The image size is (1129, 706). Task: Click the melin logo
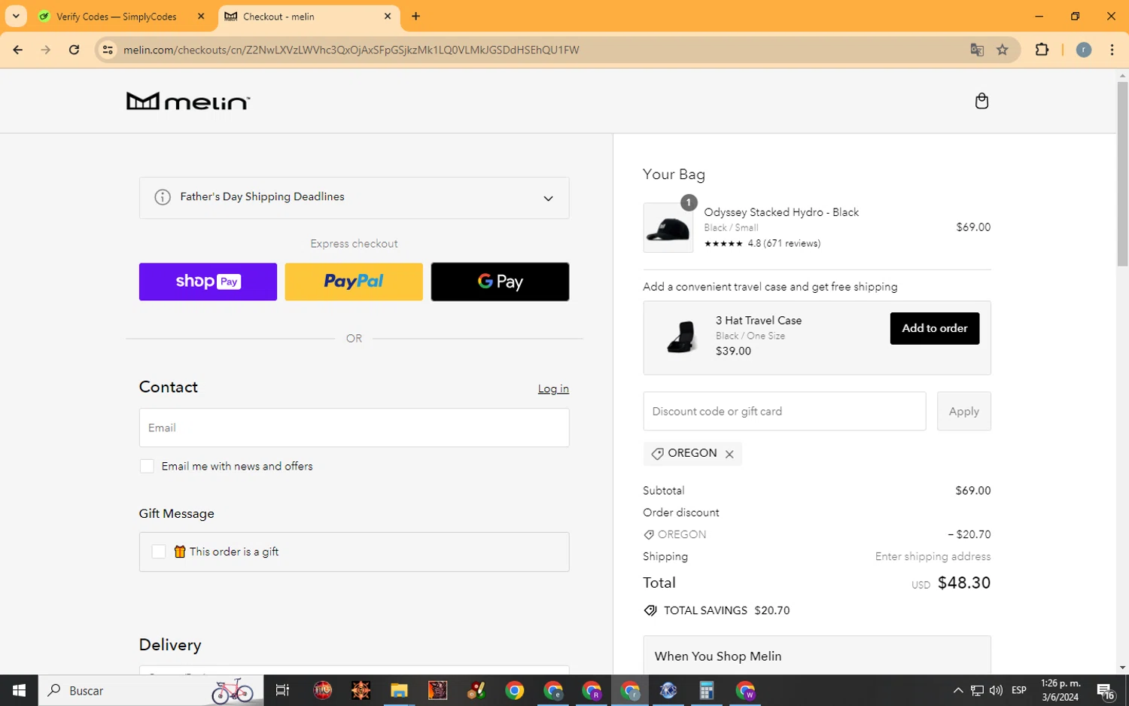pyautogui.click(x=188, y=101)
